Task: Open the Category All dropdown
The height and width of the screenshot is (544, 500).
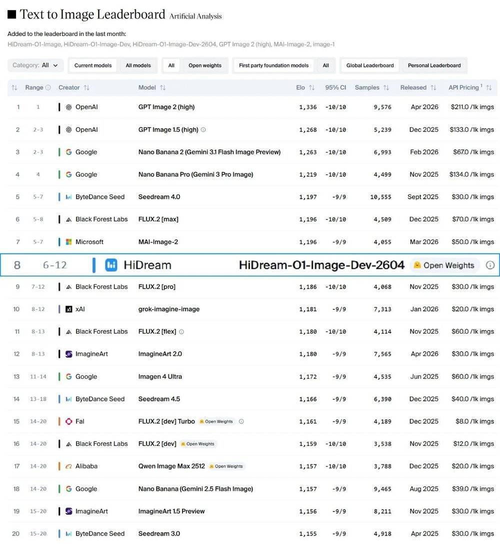Action: pyautogui.click(x=35, y=65)
